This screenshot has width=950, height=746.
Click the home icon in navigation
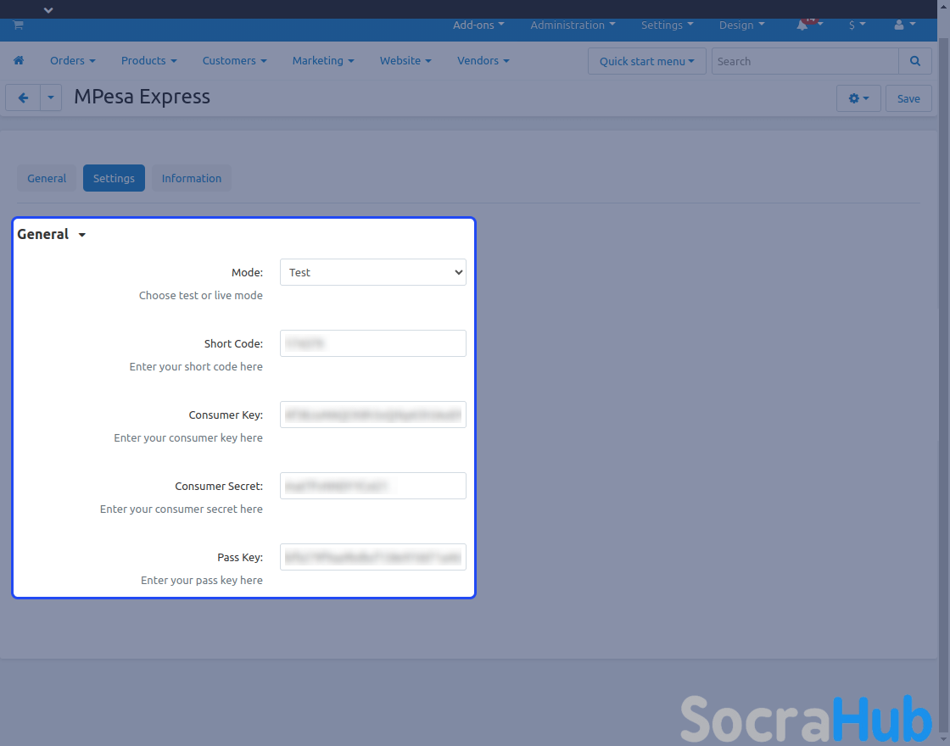pos(19,61)
